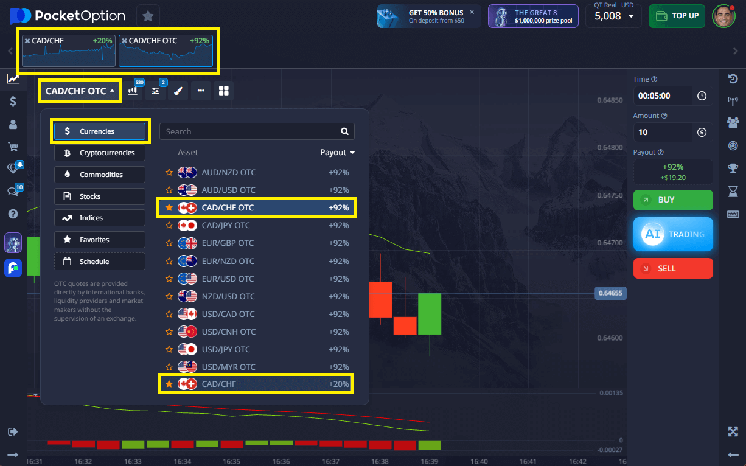Switch to the Commodities category
The image size is (746, 466).
100,175
